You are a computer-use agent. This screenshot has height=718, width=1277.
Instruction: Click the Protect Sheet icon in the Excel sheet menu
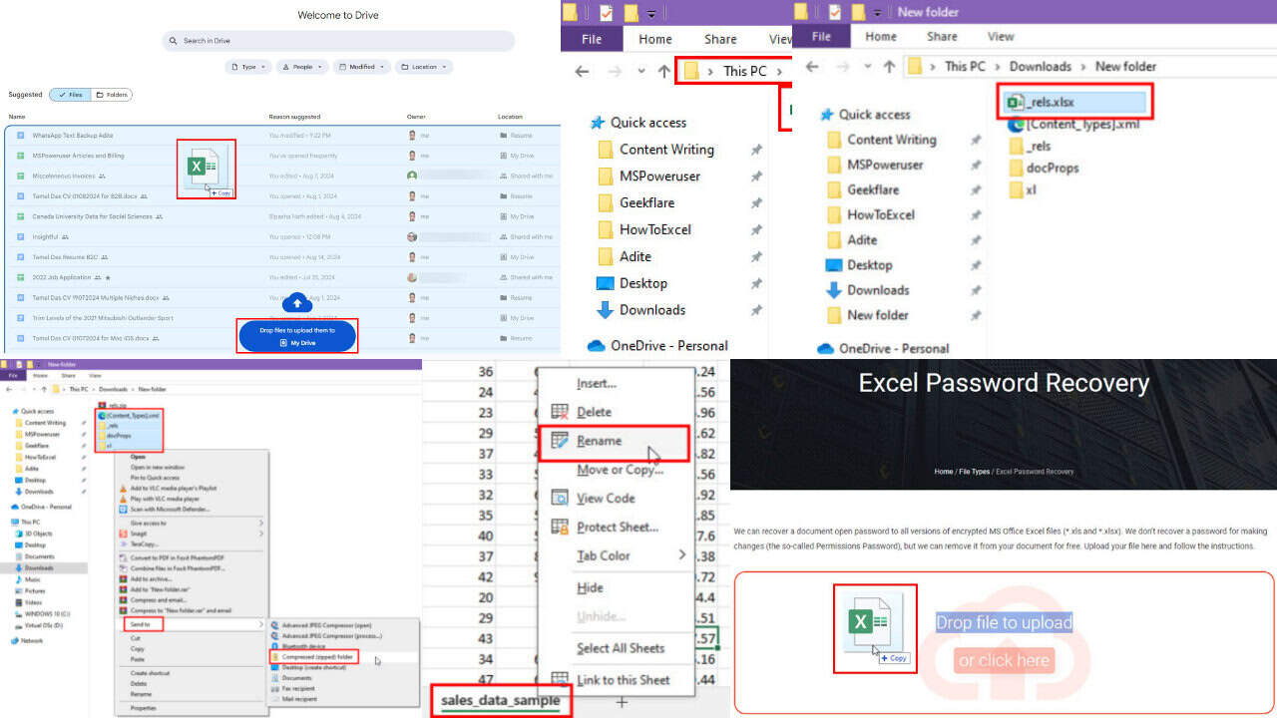pyautogui.click(x=560, y=528)
